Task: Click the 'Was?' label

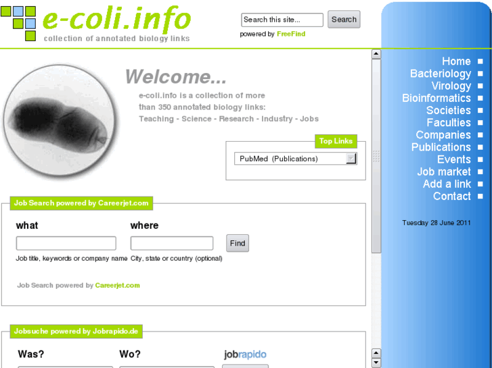Action: coord(30,354)
